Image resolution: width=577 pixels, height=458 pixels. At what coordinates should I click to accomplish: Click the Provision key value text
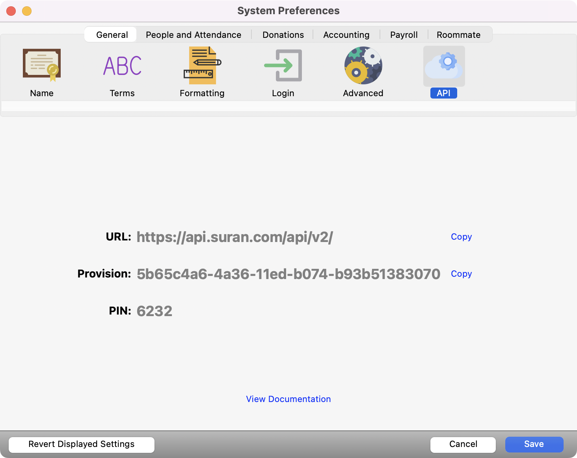pyautogui.click(x=288, y=274)
